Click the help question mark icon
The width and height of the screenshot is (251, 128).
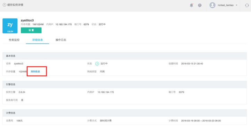[x=200, y=6]
